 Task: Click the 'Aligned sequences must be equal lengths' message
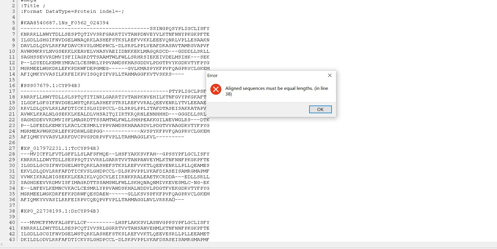(x=277, y=91)
